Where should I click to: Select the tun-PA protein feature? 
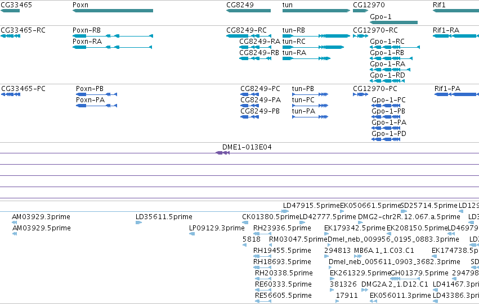pyautogui.click(x=310, y=117)
